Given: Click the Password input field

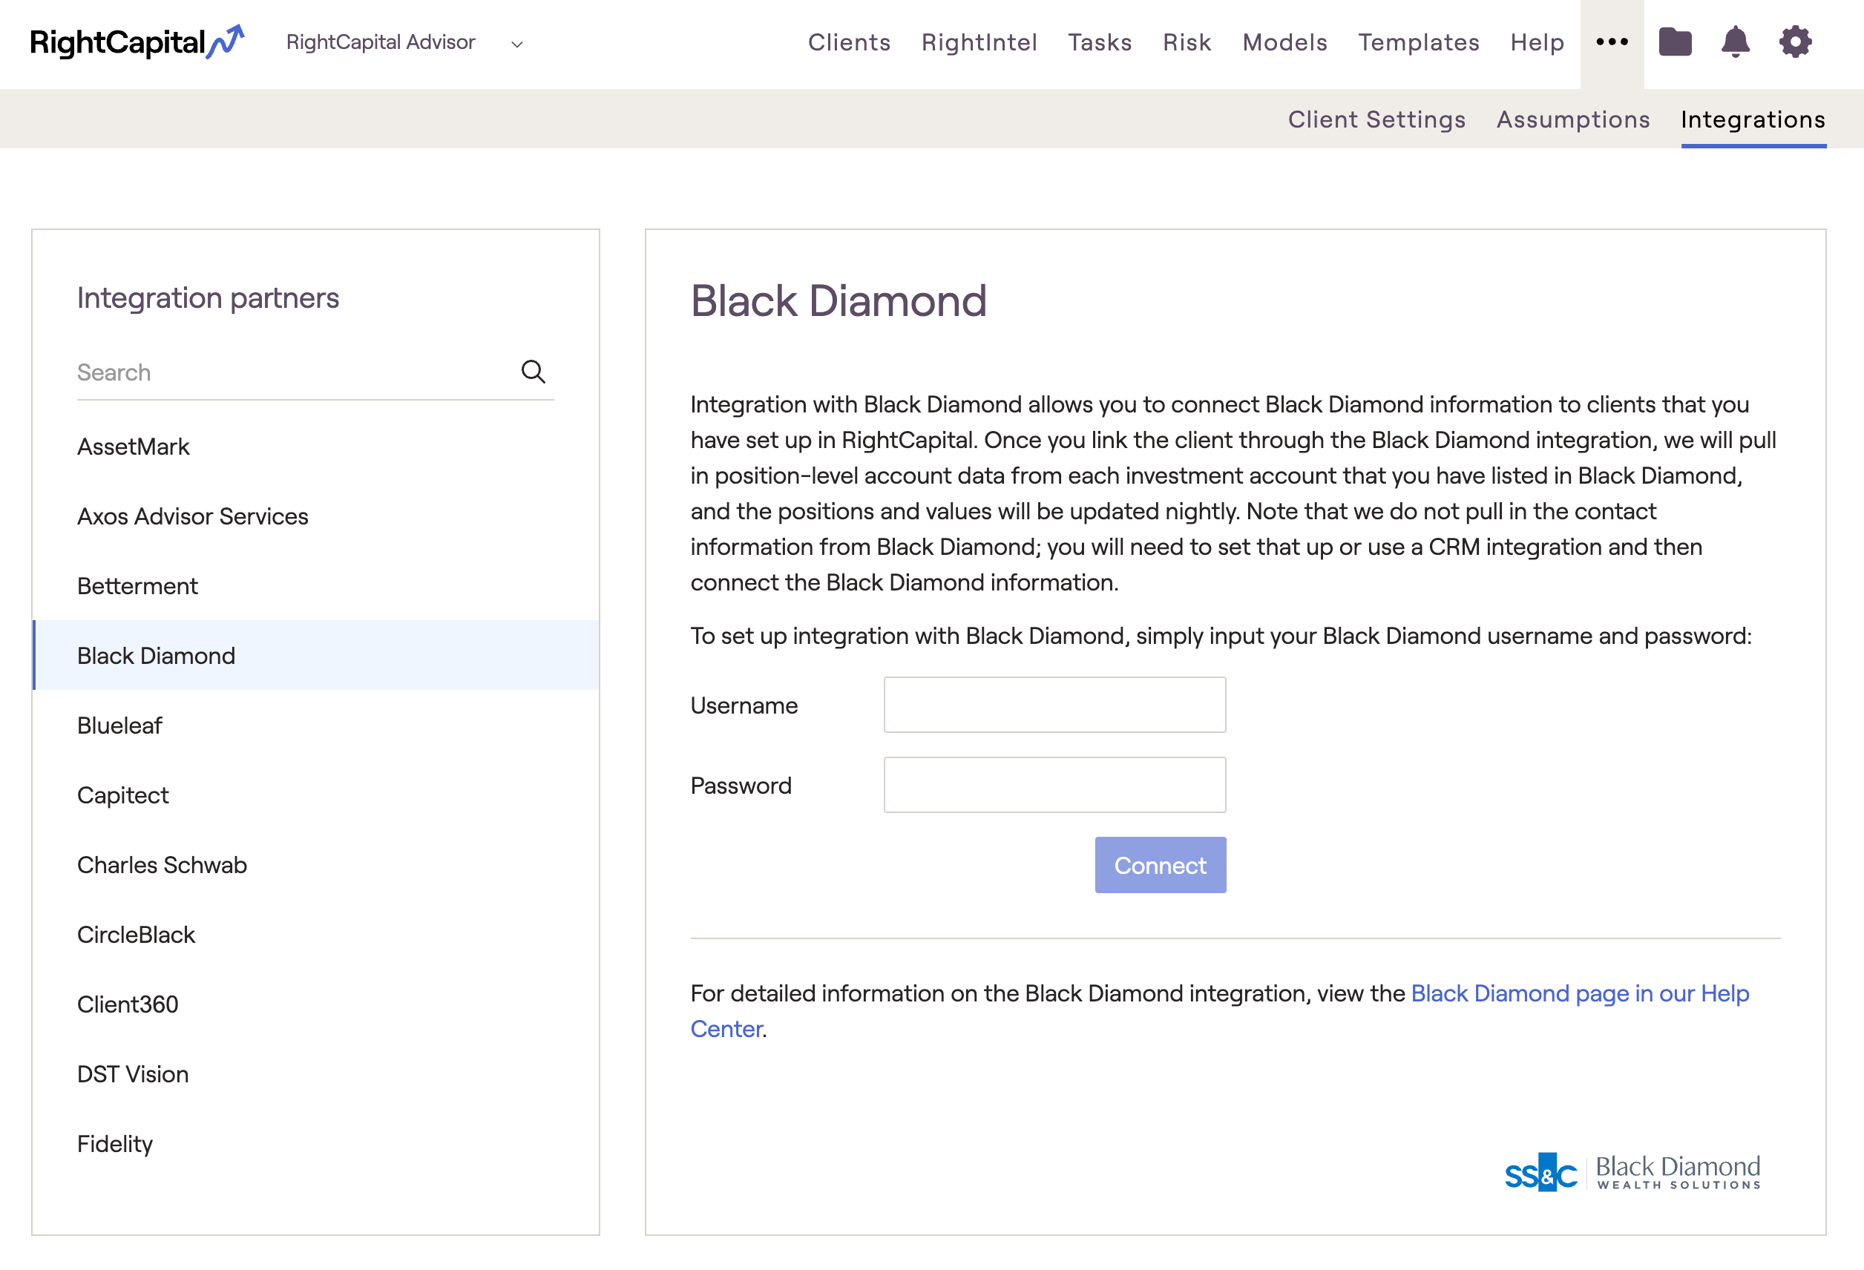Looking at the screenshot, I should pyautogui.click(x=1054, y=785).
